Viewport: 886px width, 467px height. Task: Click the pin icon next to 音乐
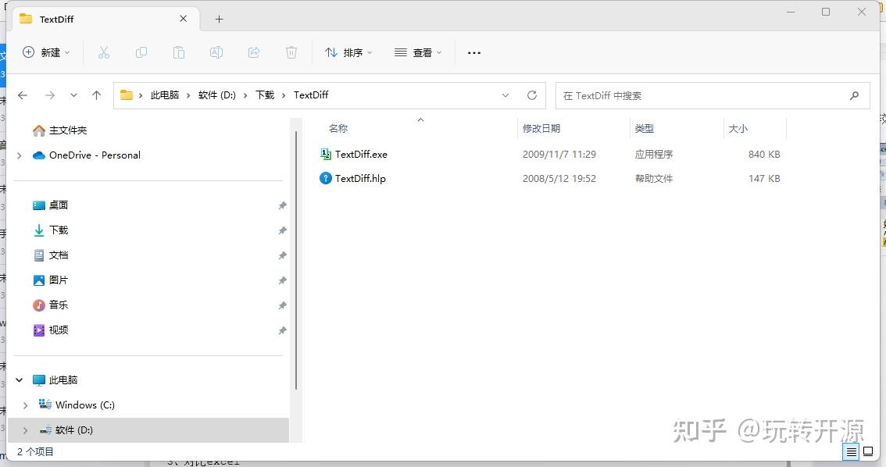pos(282,305)
